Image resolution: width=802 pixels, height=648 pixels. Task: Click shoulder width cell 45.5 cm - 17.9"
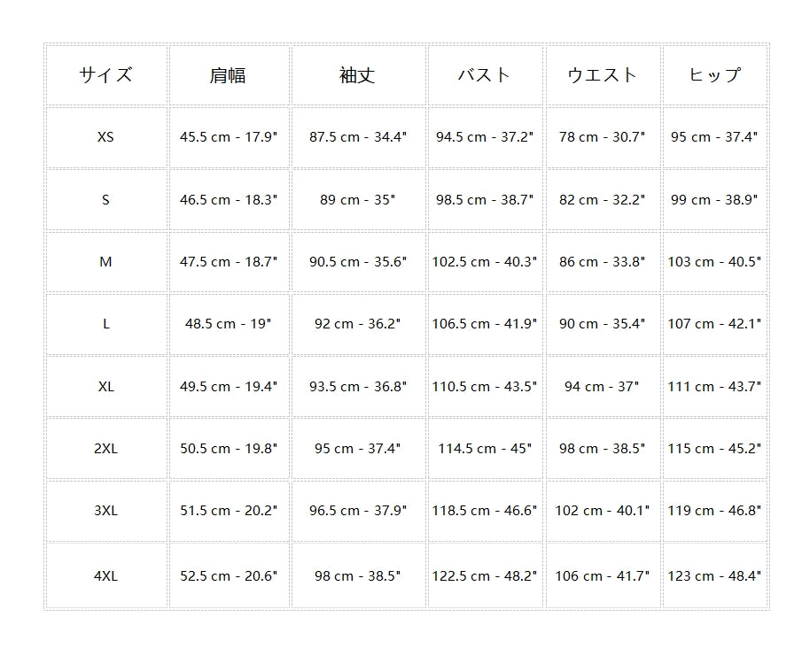click(x=228, y=137)
